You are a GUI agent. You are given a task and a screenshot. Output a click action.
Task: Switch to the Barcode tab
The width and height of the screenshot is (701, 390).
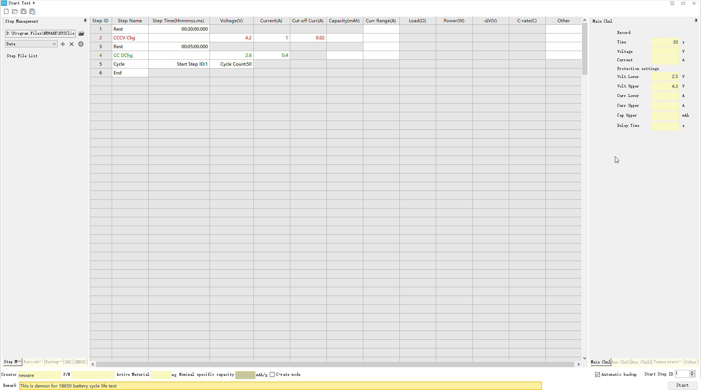pos(33,362)
